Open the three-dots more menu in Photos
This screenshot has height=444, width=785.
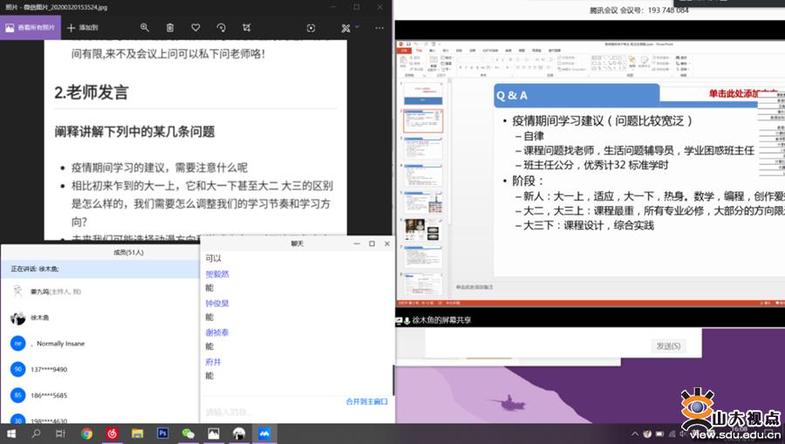(379, 28)
